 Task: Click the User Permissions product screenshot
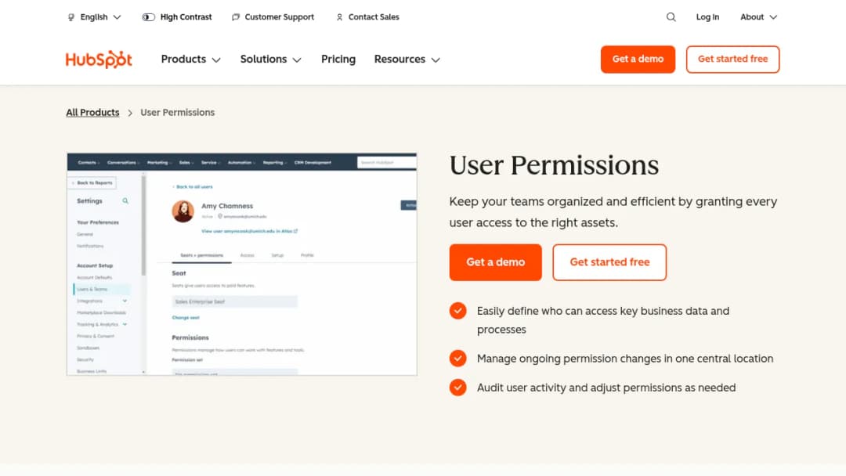click(242, 264)
